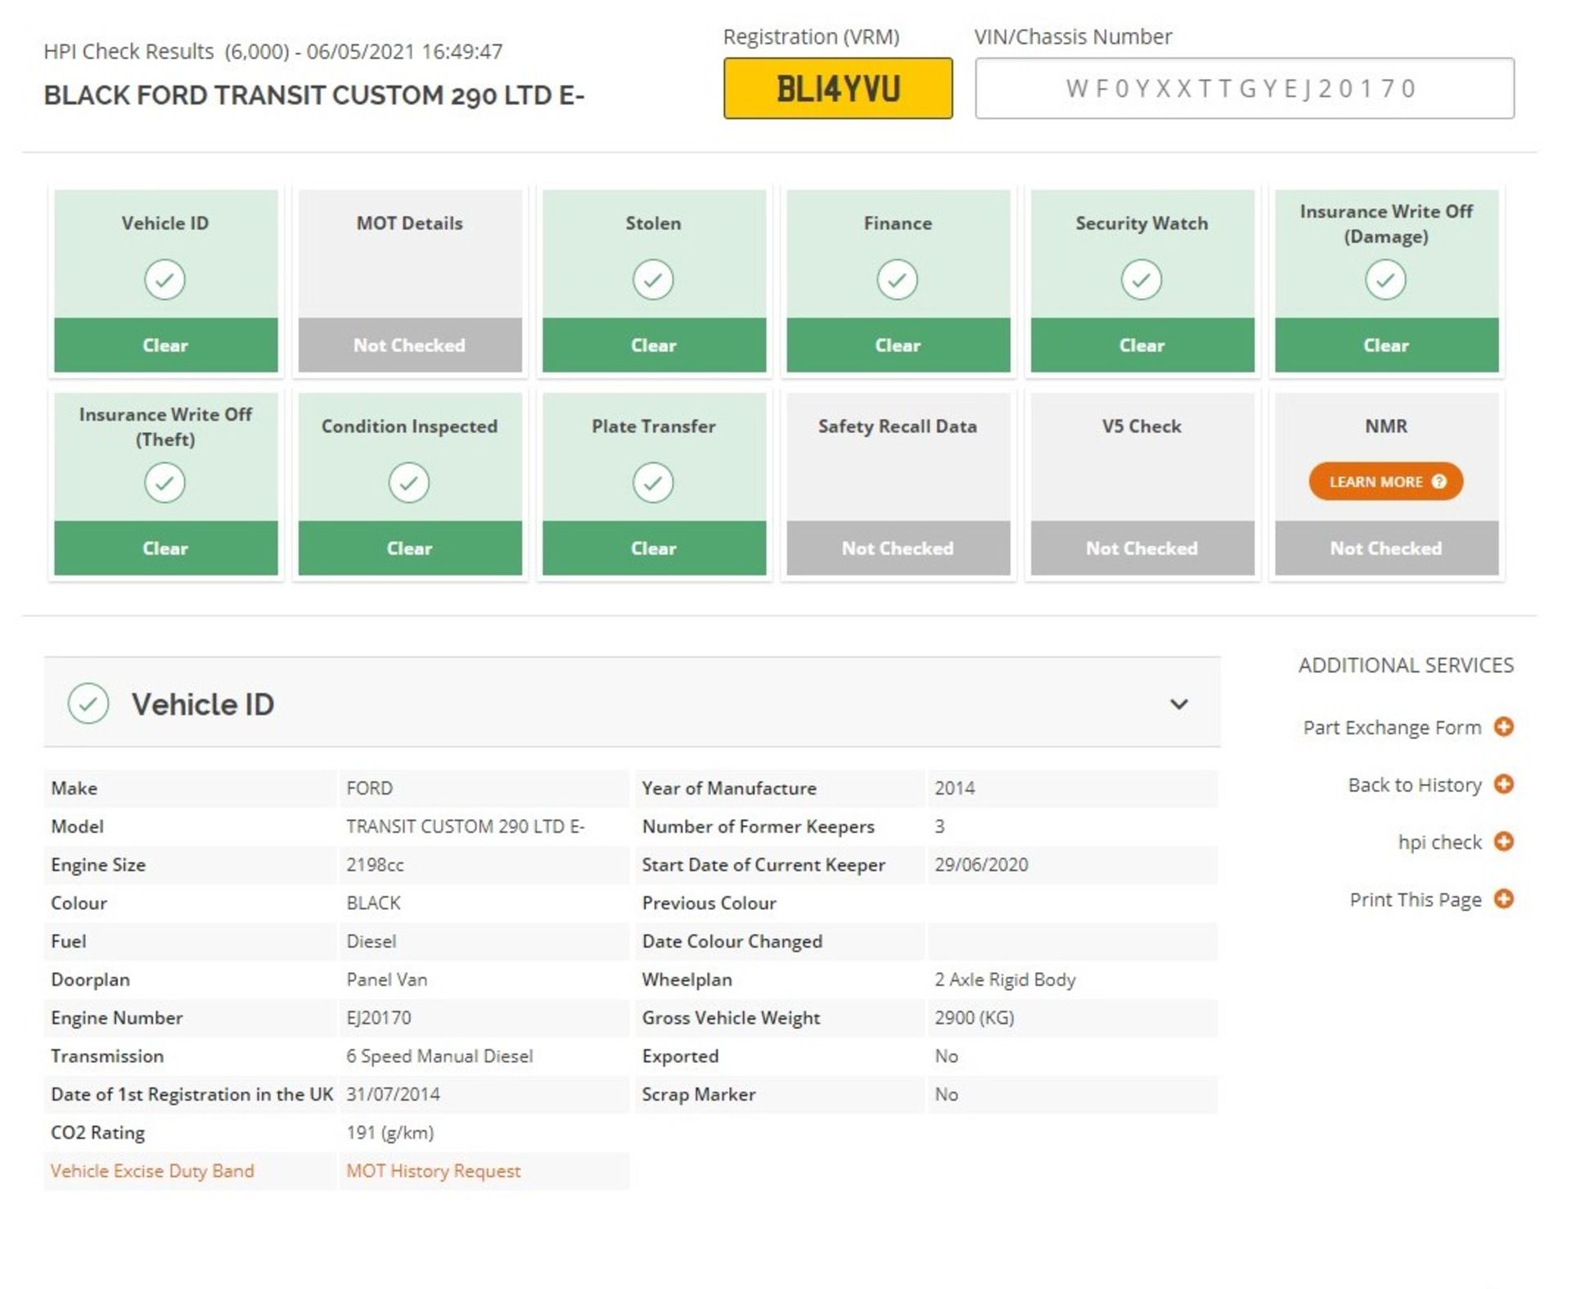Click the Engine Number value "EJ20170"
1571x1289 pixels.
[378, 1017]
